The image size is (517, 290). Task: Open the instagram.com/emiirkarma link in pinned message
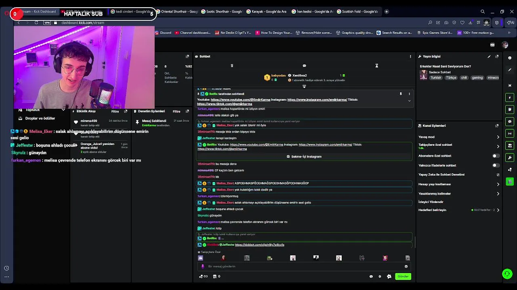click(317, 99)
